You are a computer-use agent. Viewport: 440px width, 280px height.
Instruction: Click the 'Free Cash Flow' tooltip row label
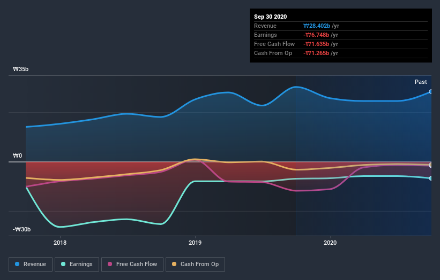point(274,44)
